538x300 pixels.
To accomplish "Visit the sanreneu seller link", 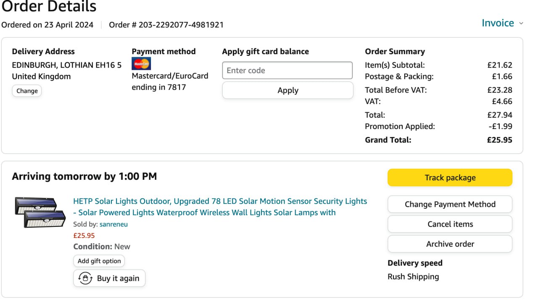I will pyautogui.click(x=113, y=224).
